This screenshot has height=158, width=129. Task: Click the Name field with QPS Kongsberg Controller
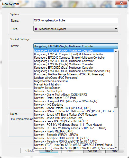tap(76, 21)
